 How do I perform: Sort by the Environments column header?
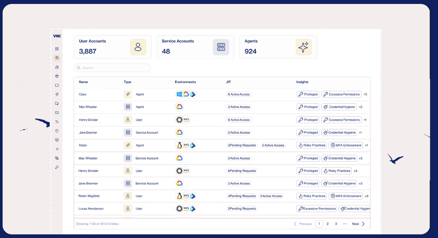(x=185, y=82)
